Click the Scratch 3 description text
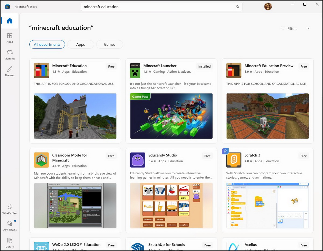 [x=264, y=175]
